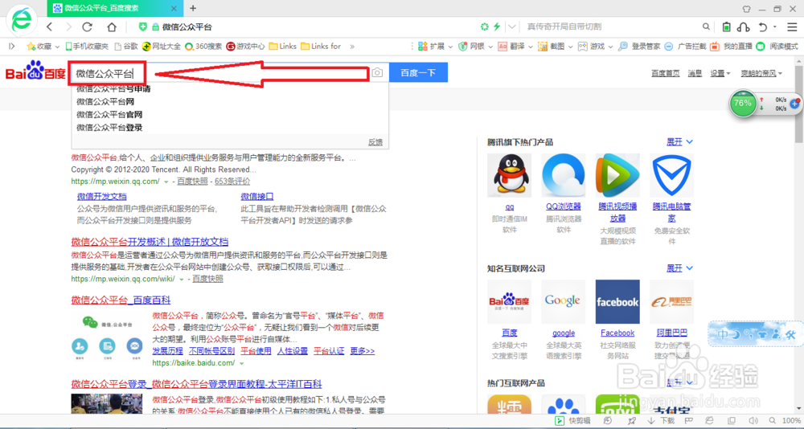Click the lightning speed-mode icon
This screenshot has width=804, height=429.
coord(496,27)
